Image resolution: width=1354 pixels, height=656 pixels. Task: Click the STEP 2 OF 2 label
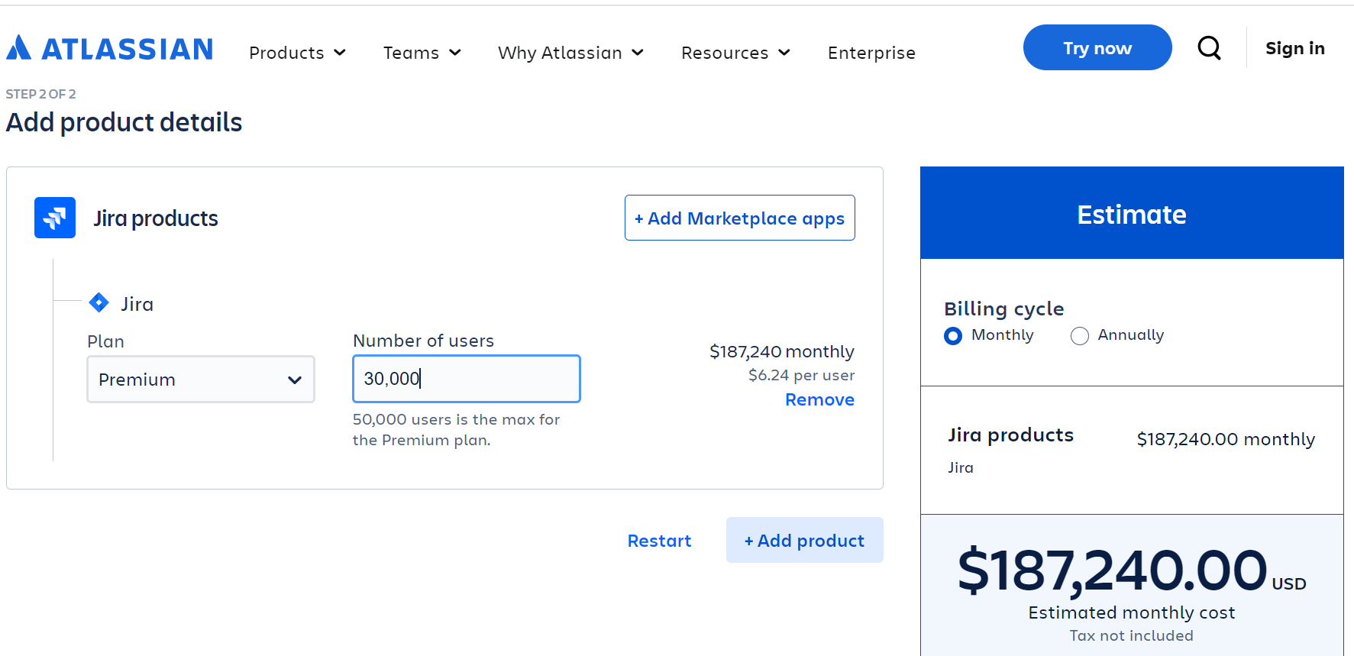point(41,94)
